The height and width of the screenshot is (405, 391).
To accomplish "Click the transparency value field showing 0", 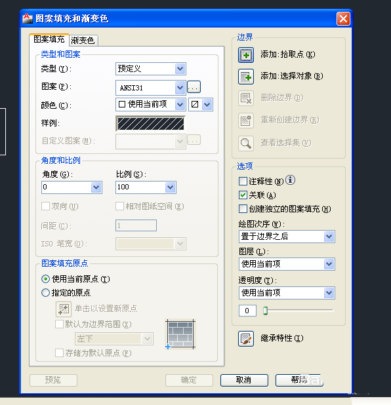I will point(248,311).
